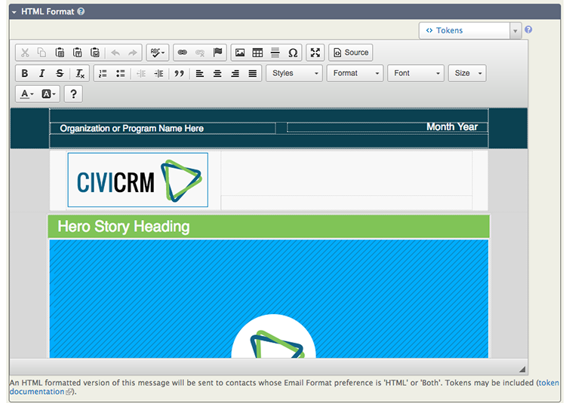
Task: Align text left
Action: tap(200, 74)
